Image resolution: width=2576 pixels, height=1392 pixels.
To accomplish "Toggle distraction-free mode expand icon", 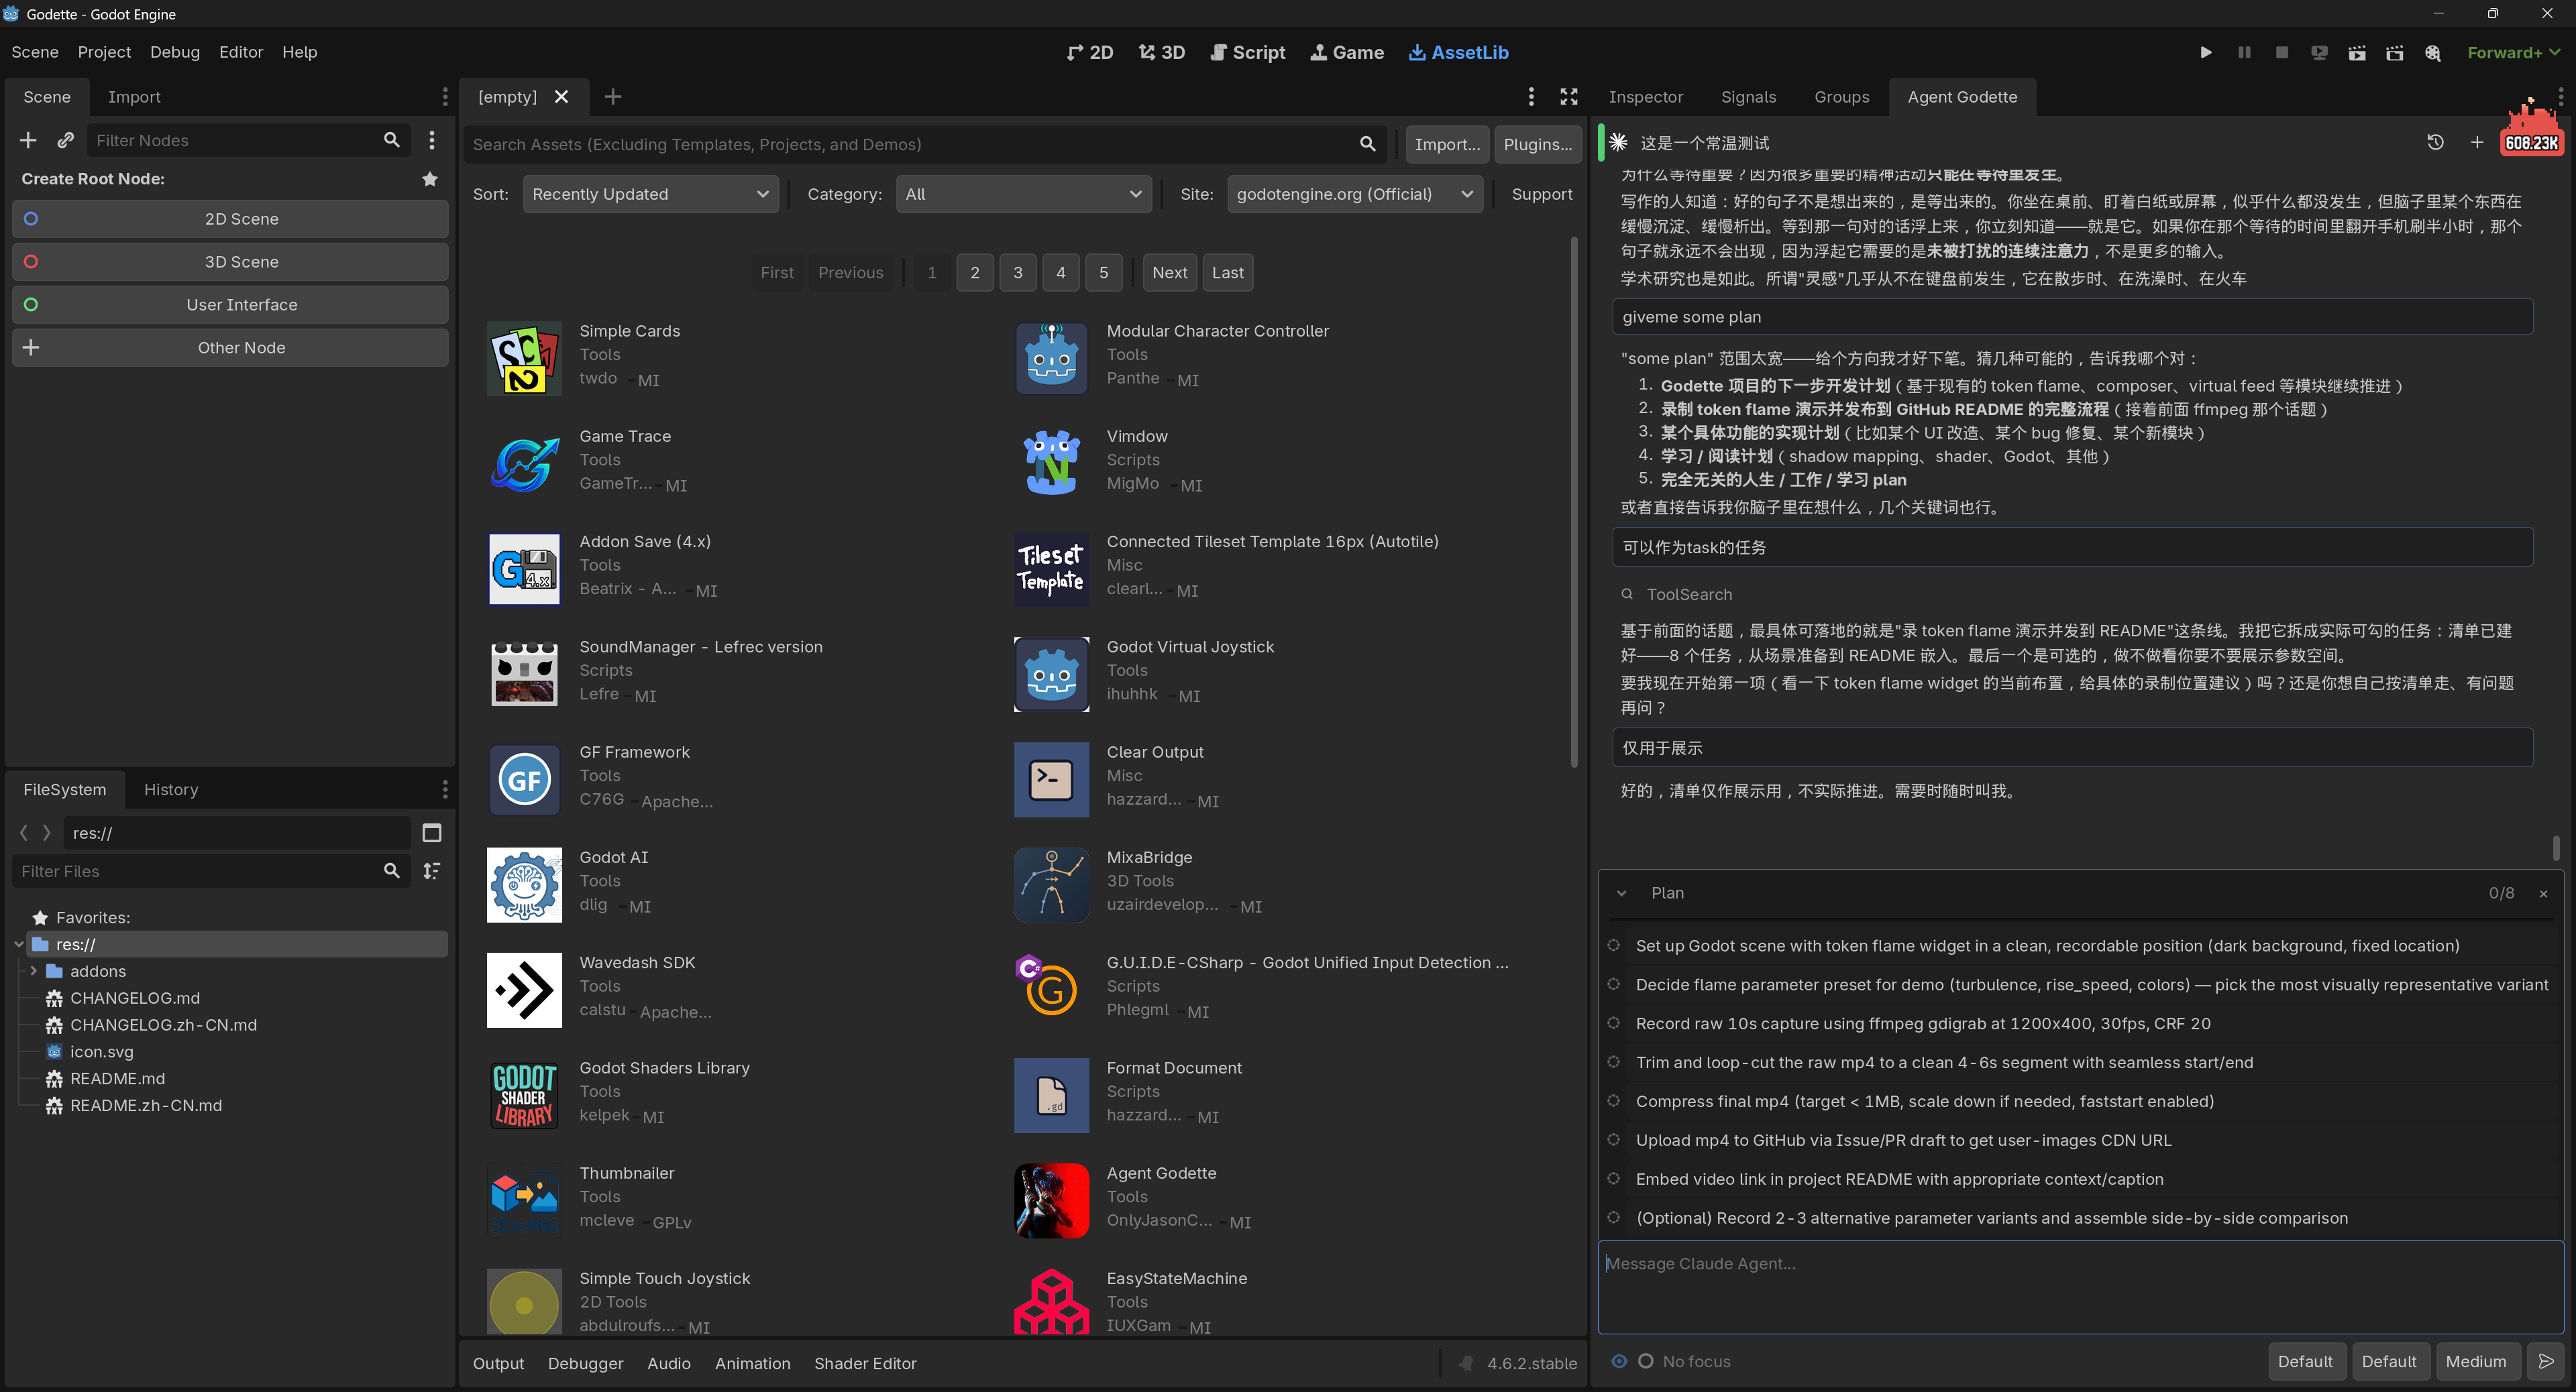I will point(1569,97).
